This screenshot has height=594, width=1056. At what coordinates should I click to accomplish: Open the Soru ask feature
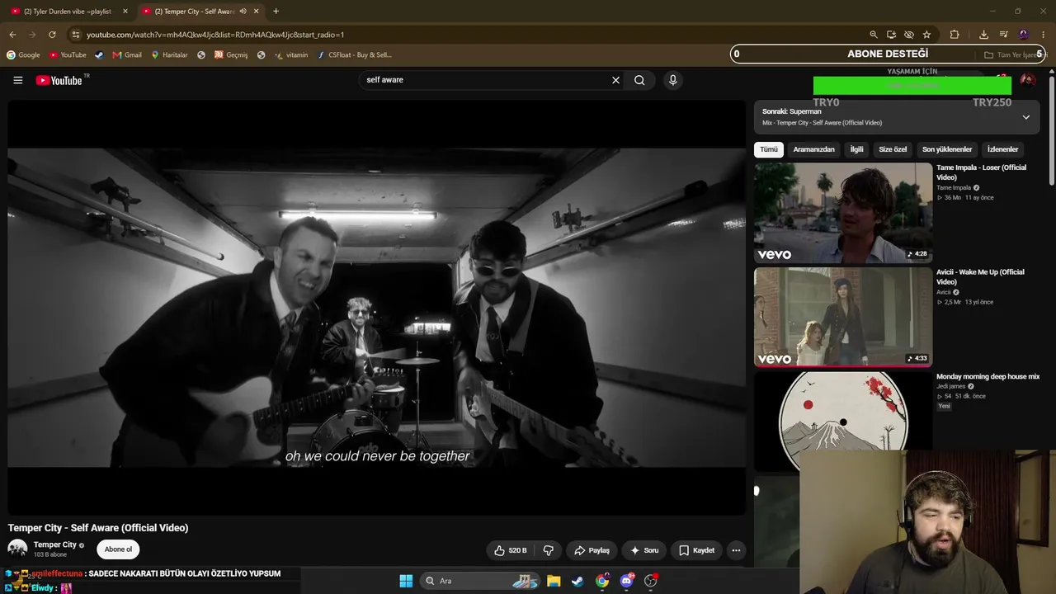(644, 550)
